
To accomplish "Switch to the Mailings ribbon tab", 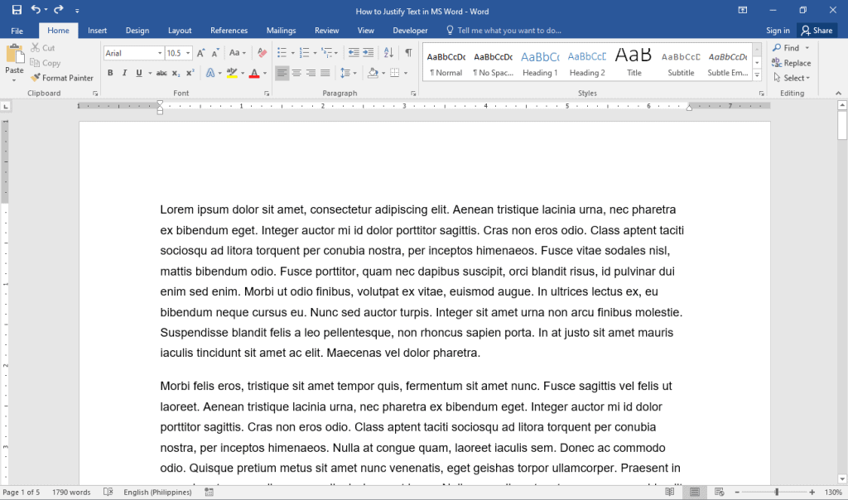I will tap(281, 30).
